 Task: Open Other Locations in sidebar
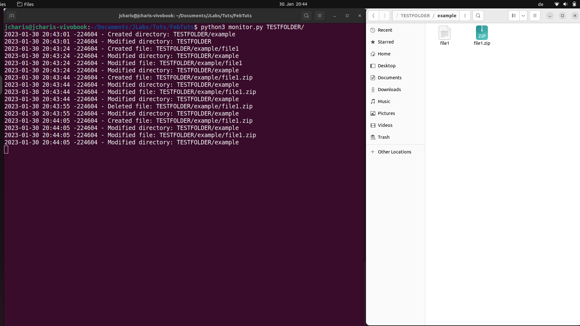pos(395,152)
